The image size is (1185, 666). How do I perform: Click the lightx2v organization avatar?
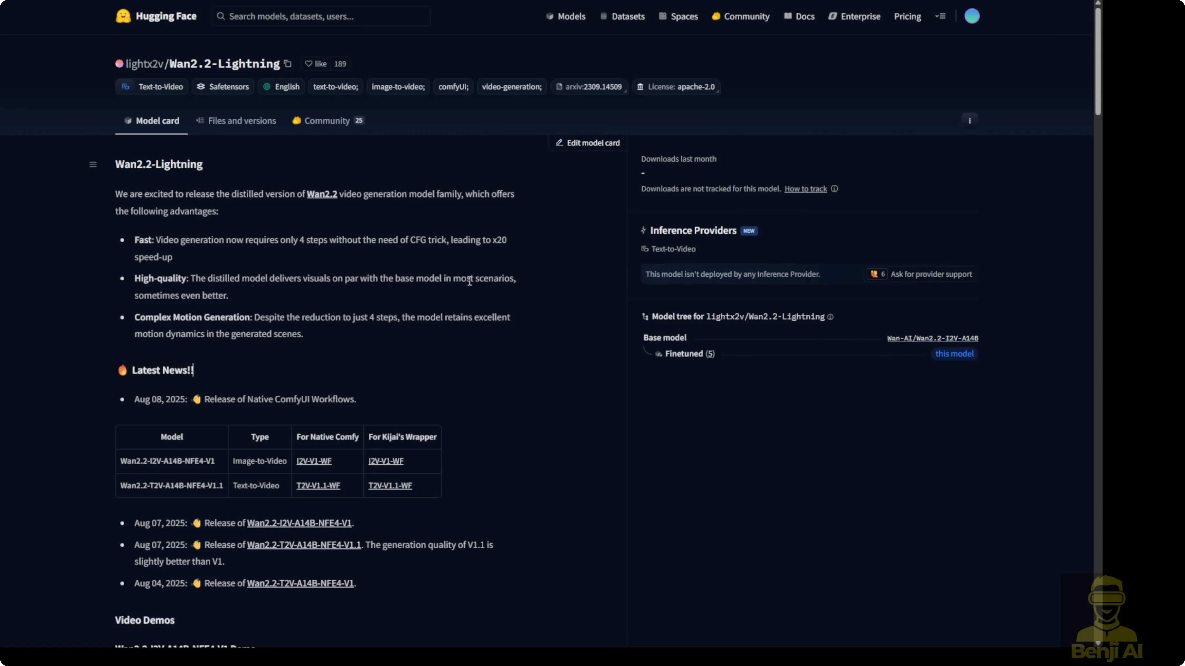click(119, 64)
